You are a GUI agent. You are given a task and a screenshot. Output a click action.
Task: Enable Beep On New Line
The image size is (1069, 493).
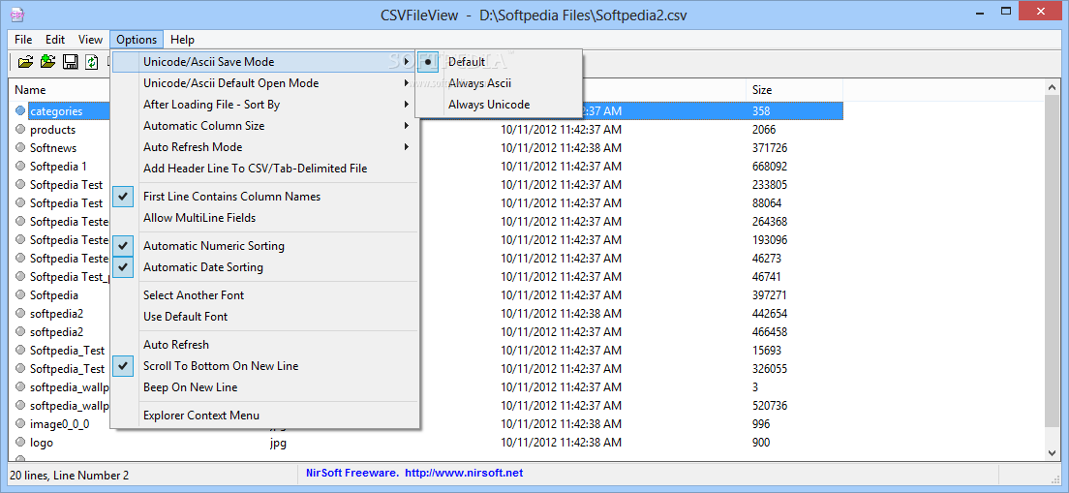click(x=264, y=387)
